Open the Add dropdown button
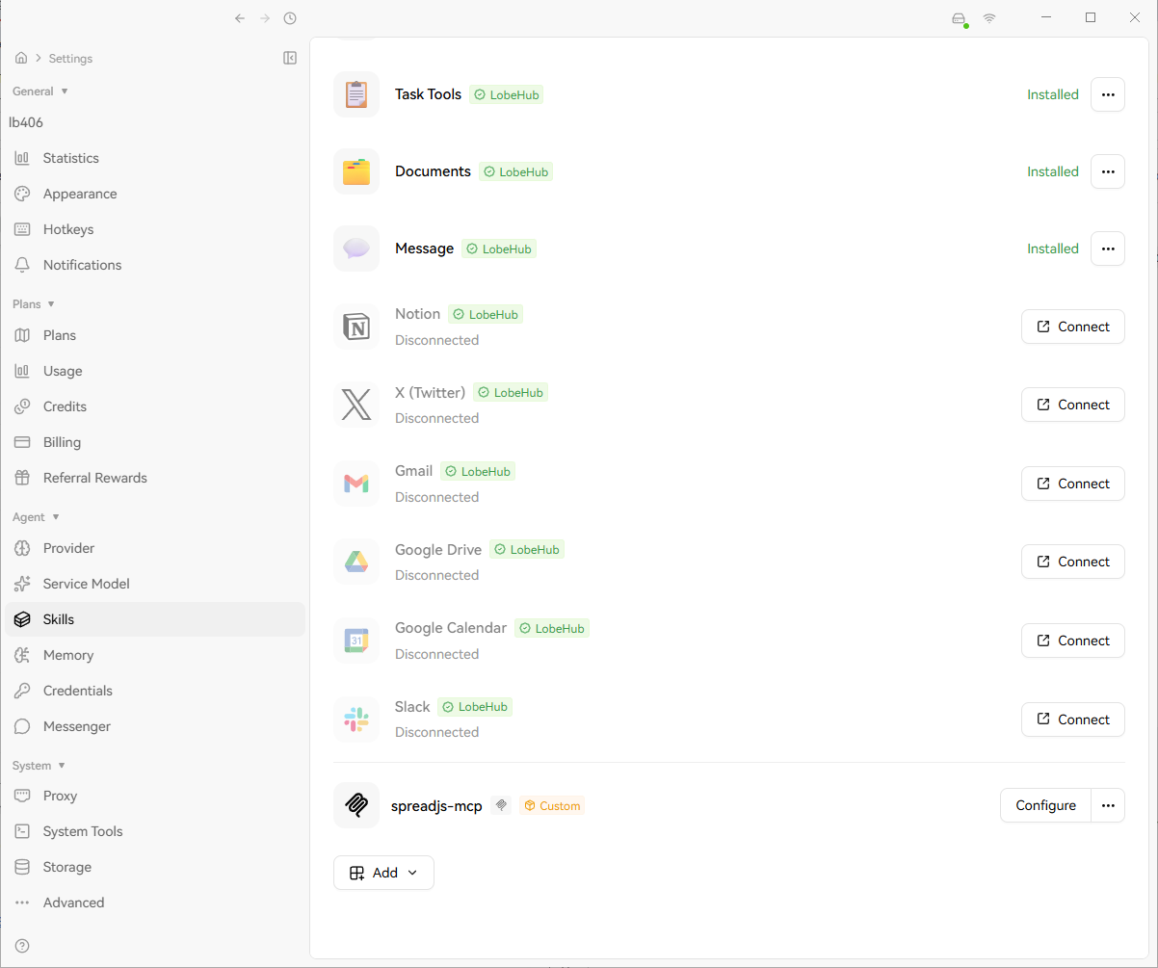The width and height of the screenshot is (1158, 968). point(383,873)
